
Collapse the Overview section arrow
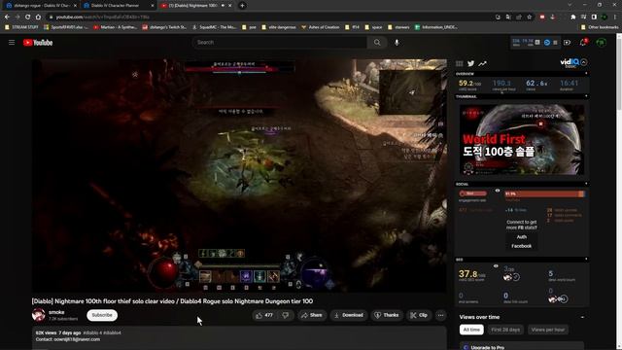pos(586,74)
